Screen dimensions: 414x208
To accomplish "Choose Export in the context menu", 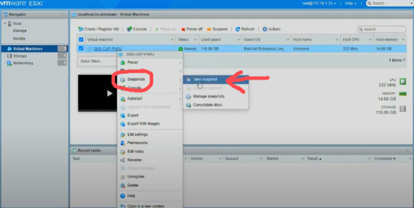I will tap(150, 115).
